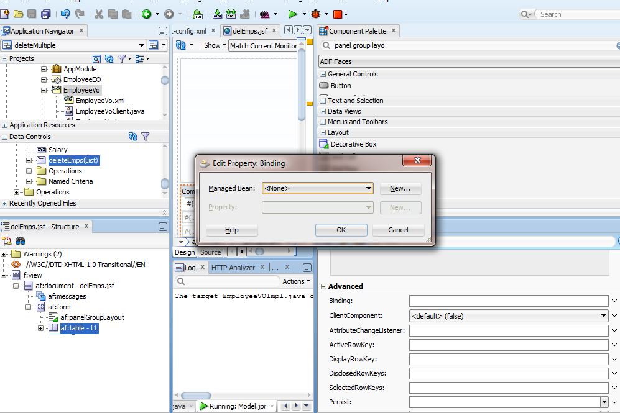
Task: Navigate back using the green back arrow
Action: [x=147, y=14]
